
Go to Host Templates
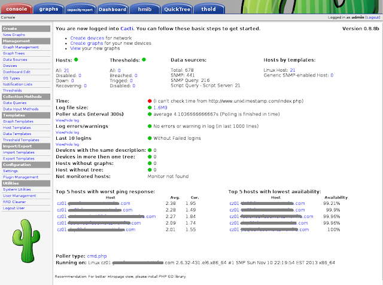17,128
